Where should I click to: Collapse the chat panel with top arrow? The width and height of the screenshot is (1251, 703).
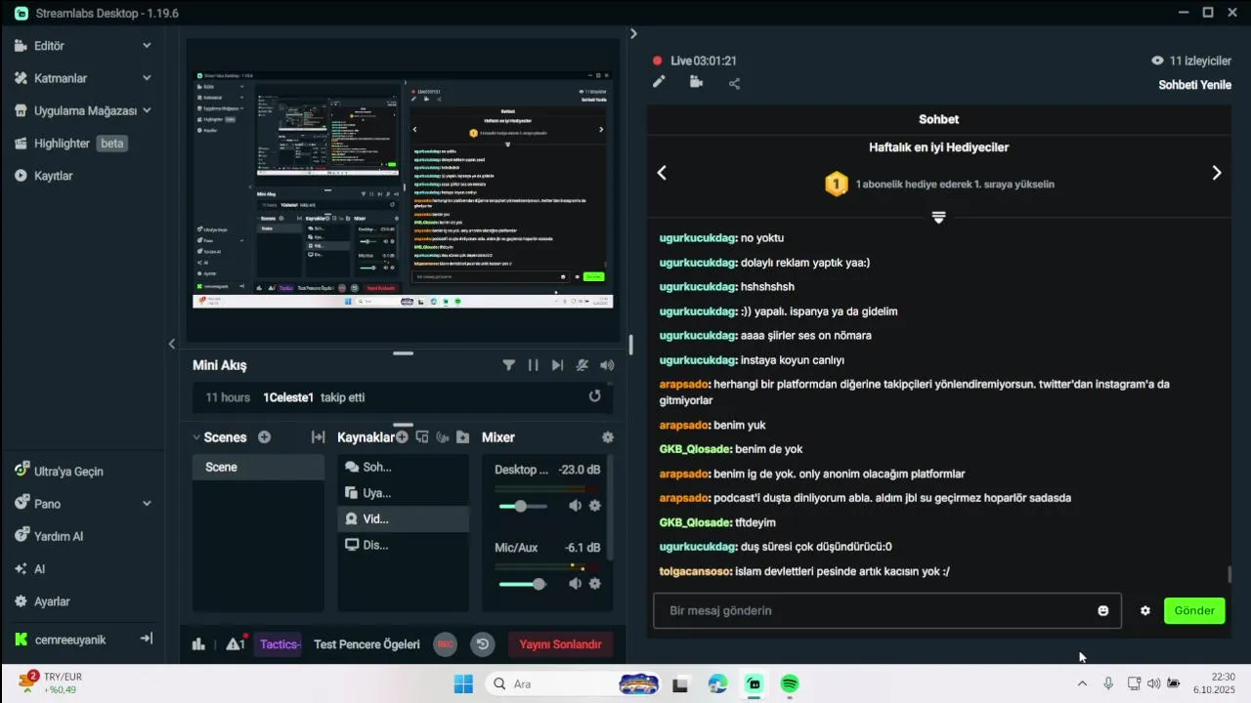633,33
